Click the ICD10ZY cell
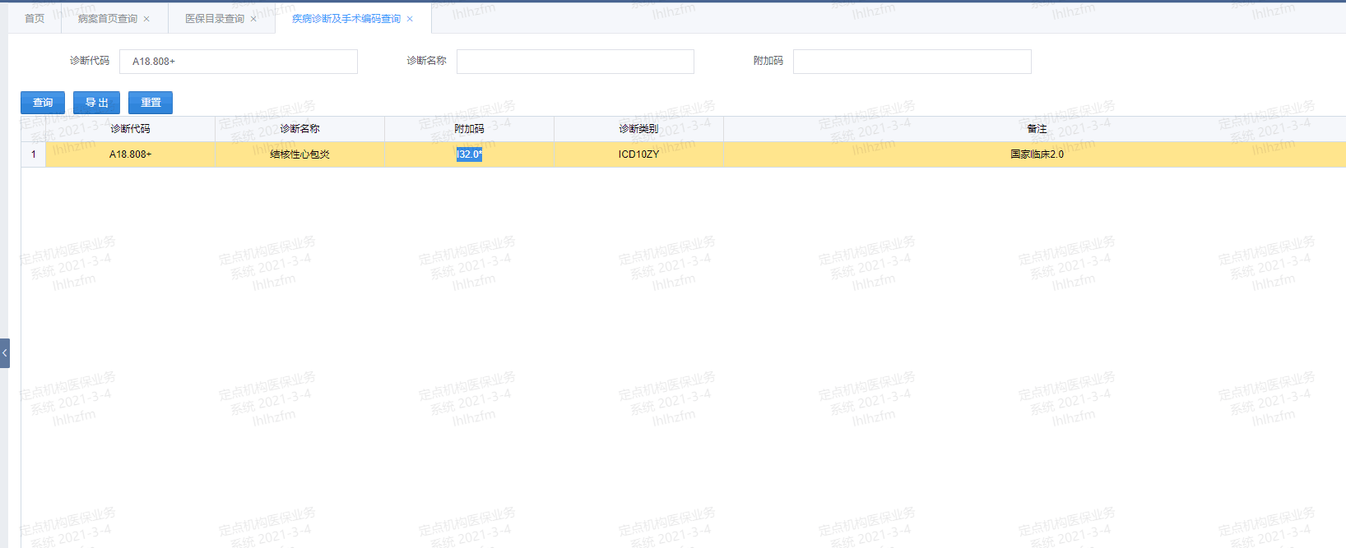This screenshot has width=1346, height=548. pos(638,154)
